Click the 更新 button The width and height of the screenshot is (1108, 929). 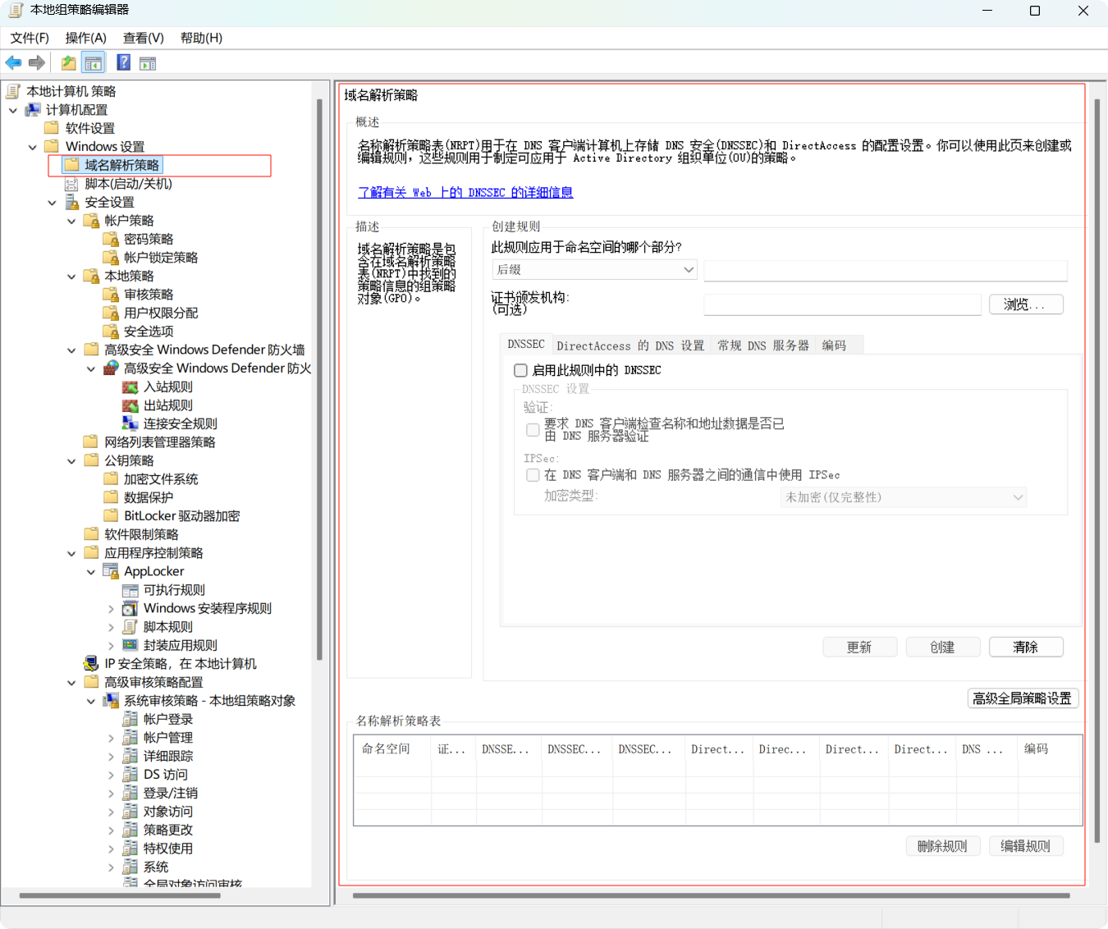[859, 648]
